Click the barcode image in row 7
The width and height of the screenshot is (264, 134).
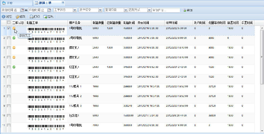click(46, 89)
